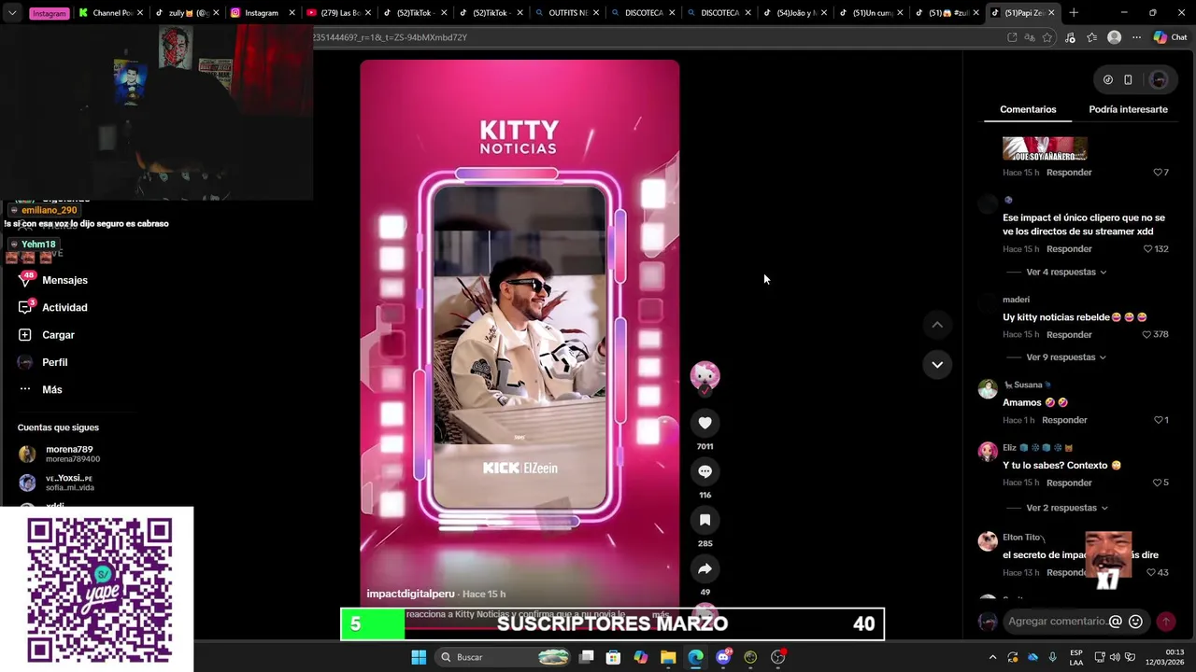Open the profile avatar in top pill
Screen dimensions: 1196x672
1159,80
